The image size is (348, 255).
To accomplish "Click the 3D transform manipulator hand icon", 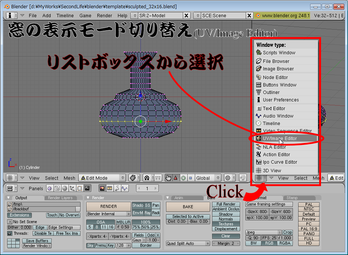I will point(168,178).
